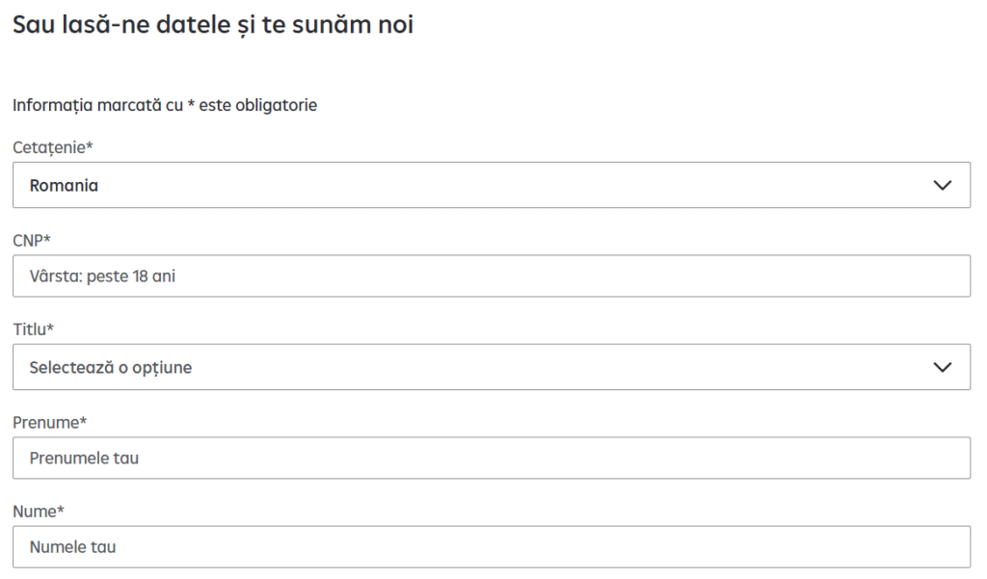This screenshot has width=987, height=579.
Task: Click the selected value "Romania"
Action: coord(64,186)
